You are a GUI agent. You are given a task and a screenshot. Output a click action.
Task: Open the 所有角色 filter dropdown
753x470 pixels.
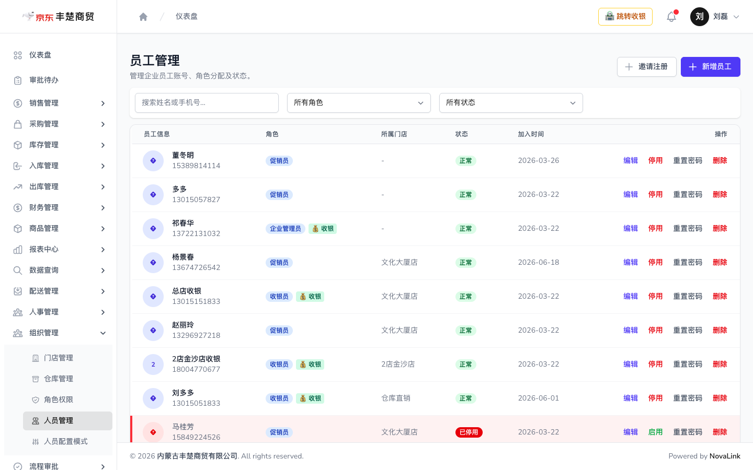pos(359,103)
